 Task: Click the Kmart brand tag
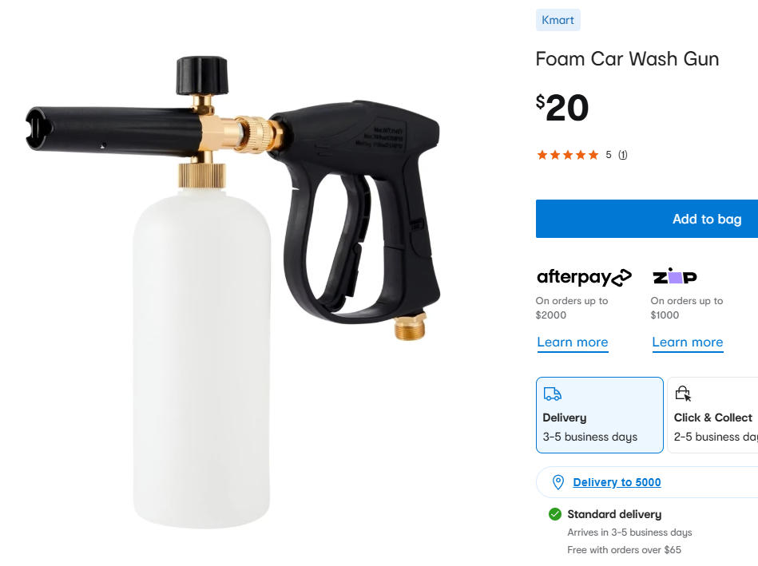(558, 20)
